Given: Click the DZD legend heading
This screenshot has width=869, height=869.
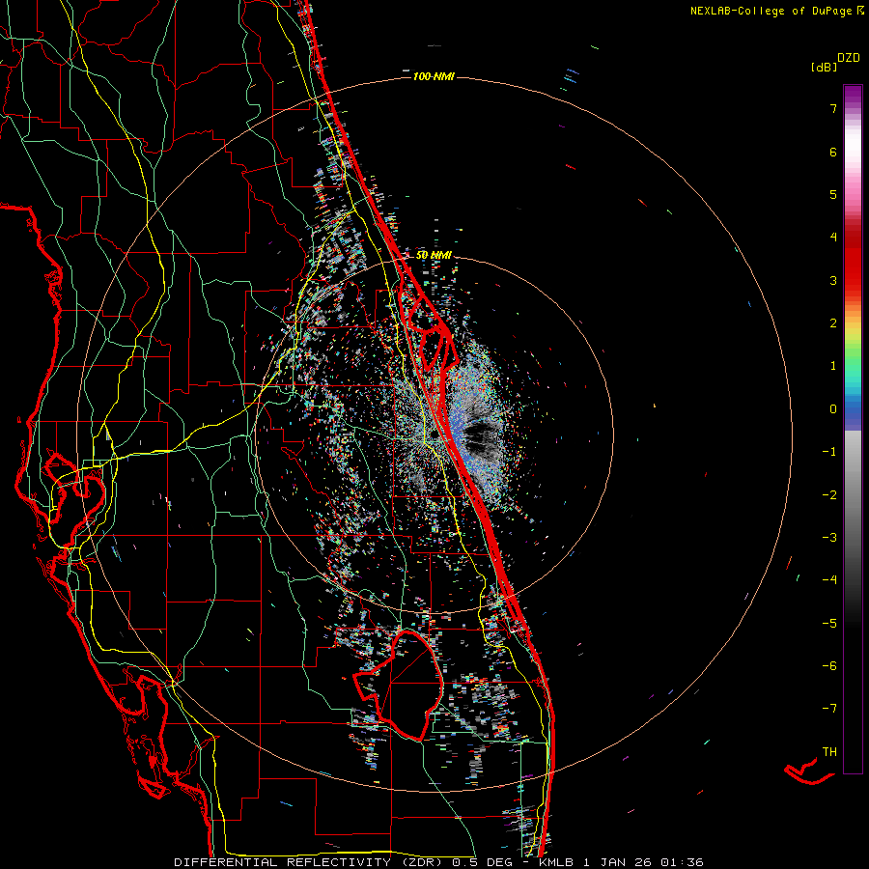Looking at the screenshot, I should point(849,58).
